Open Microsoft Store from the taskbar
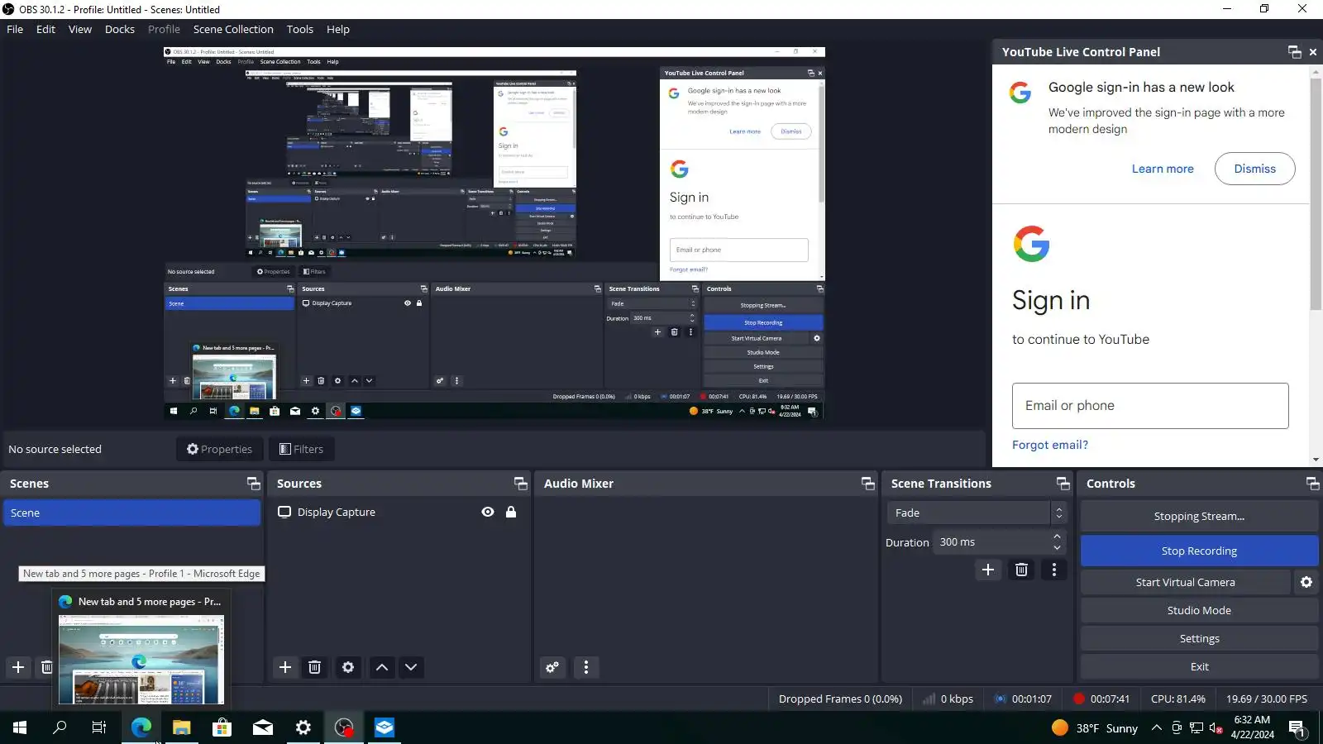 coord(222,727)
